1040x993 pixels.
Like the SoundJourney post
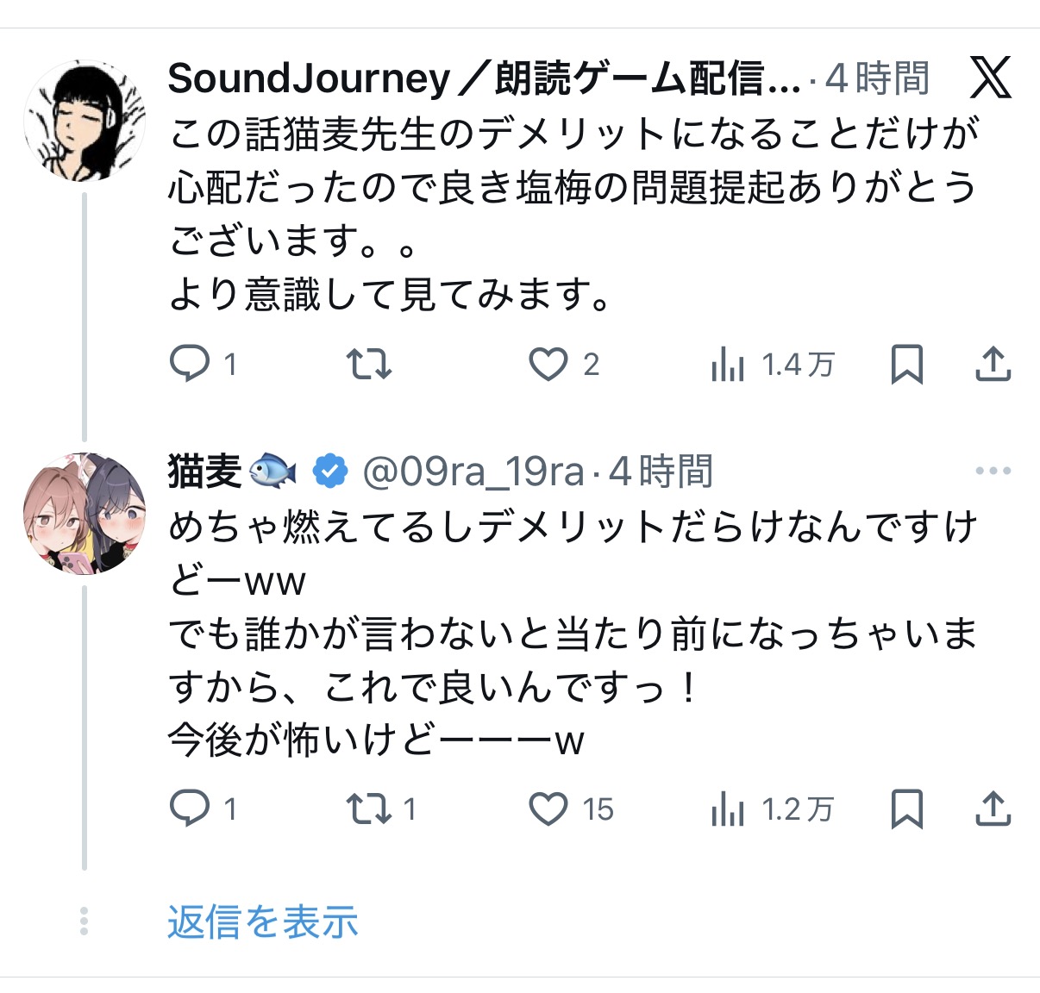548,365
